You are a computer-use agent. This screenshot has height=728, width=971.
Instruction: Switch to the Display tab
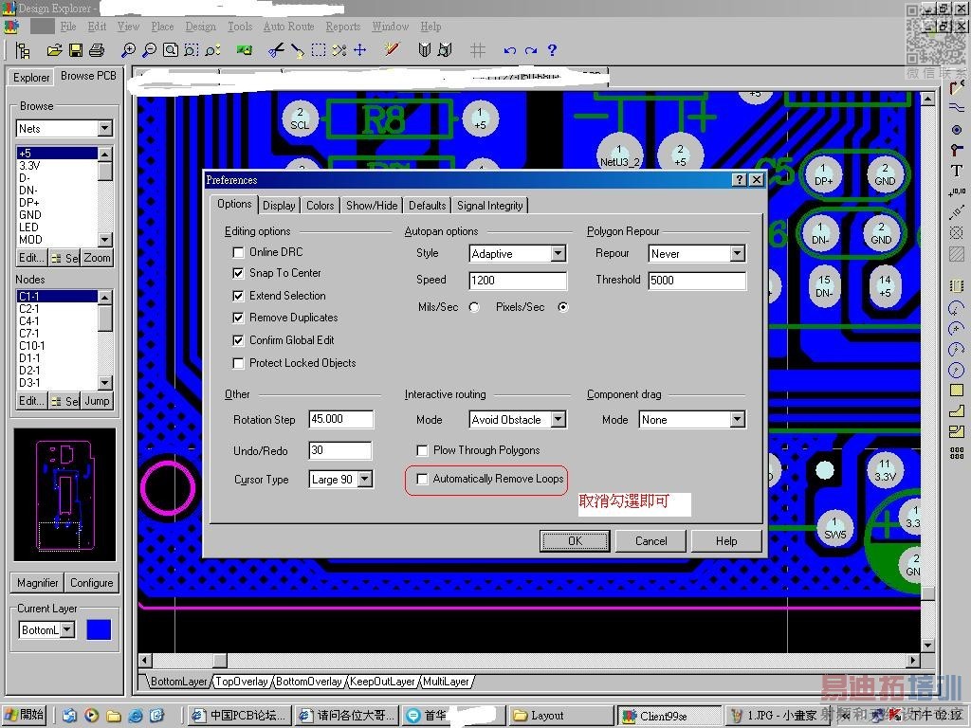coord(279,206)
